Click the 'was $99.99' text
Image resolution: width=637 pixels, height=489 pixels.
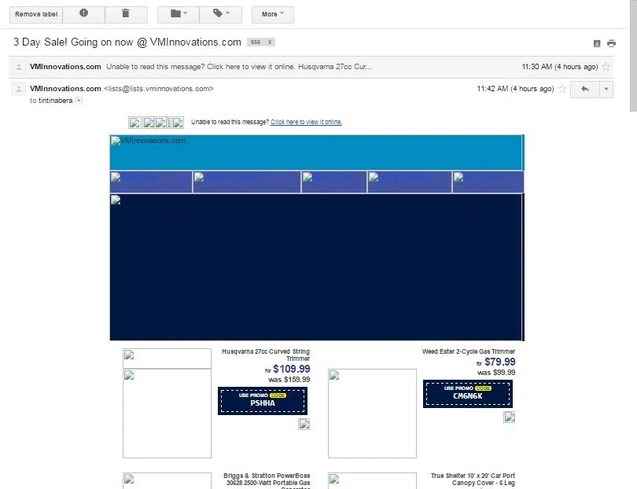[496, 373]
